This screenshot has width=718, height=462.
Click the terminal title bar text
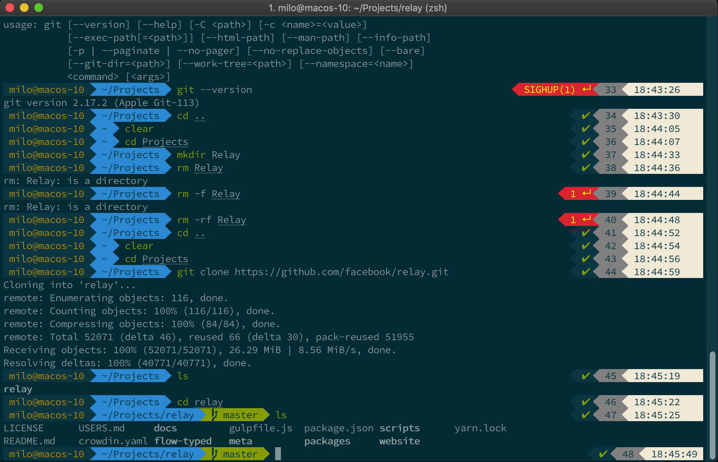point(358,8)
